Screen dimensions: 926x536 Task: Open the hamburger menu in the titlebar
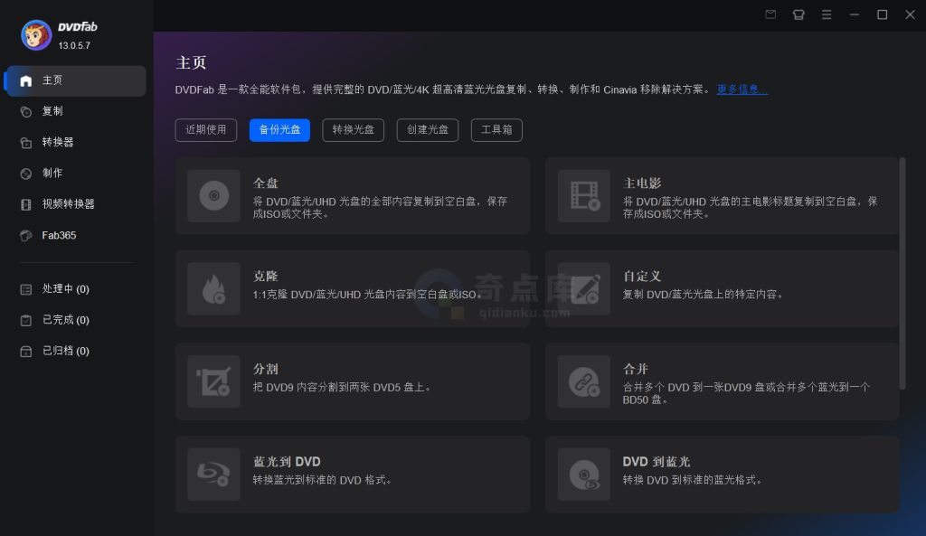point(827,14)
